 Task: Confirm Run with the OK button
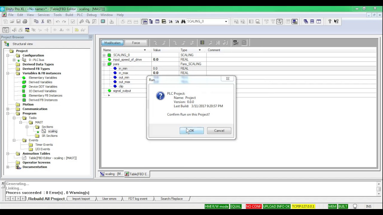(191, 130)
